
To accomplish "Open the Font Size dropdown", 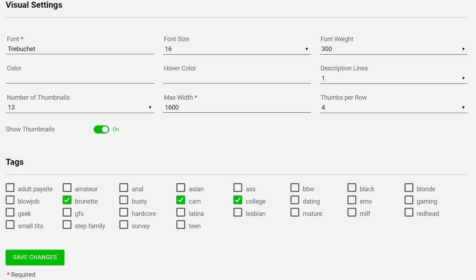I will pos(306,49).
